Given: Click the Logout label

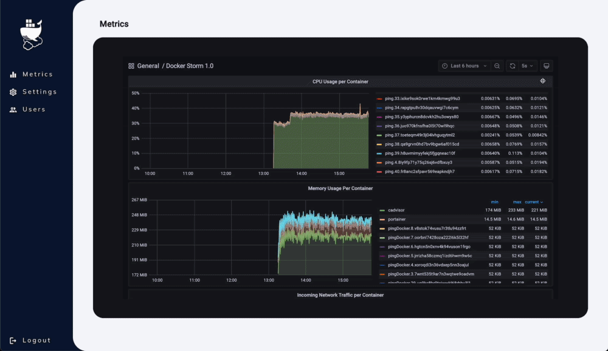Looking at the screenshot, I should click(36, 341).
